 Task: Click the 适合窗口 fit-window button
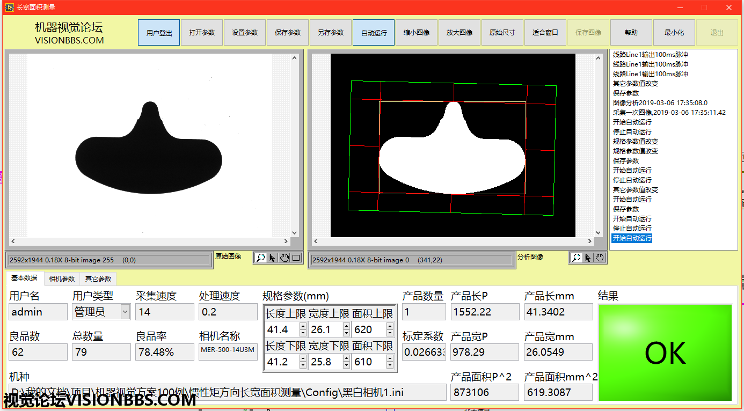545,33
